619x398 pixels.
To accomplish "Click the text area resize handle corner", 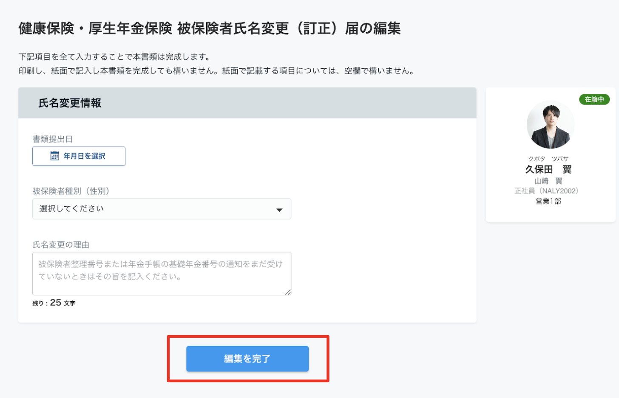I will (288, 292).
